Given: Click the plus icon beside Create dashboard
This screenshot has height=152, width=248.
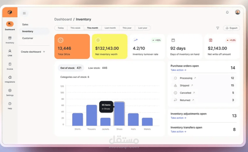Looking at the screenshot, I should click(44, 52).
